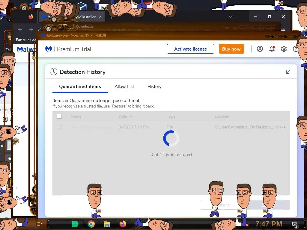Launch Google Chrome from taskbar
The image size is (307, 230).
pyautogui.click(x=91, y=224)
